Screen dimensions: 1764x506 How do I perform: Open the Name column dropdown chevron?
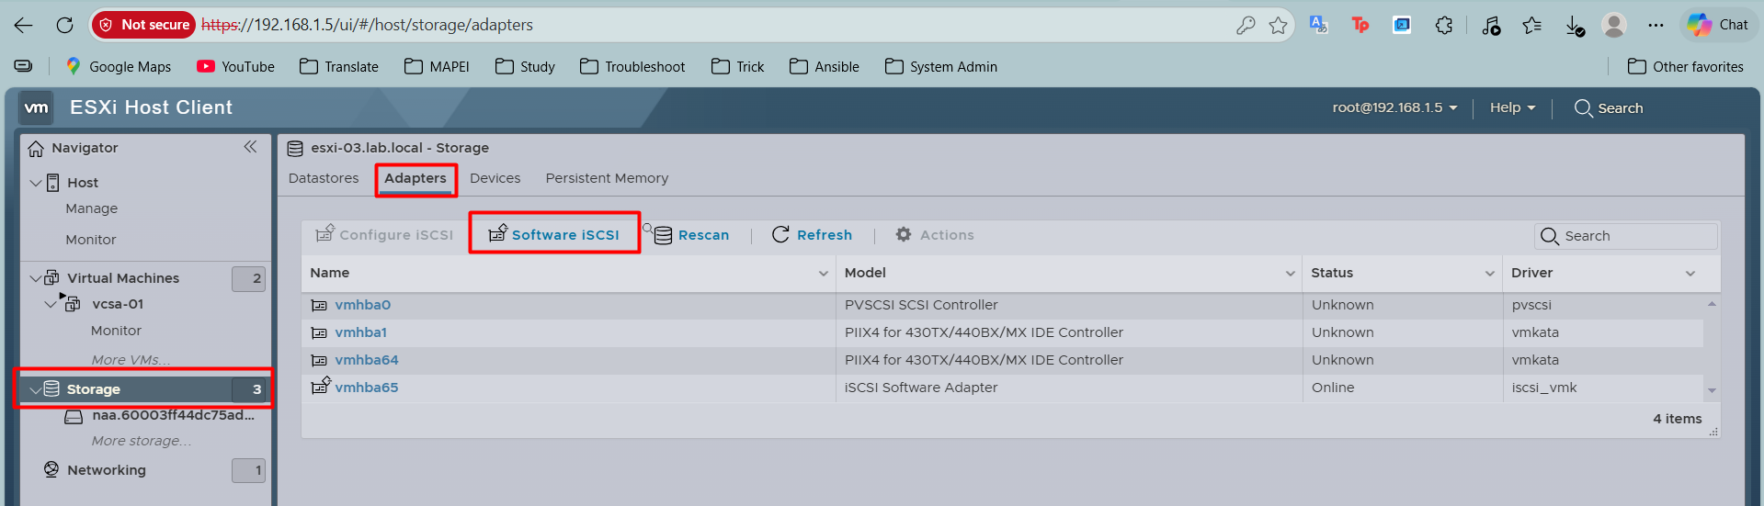pyautogui.click(x=823, y=274)
